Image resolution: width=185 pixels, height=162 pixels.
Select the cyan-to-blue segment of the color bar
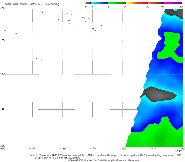click(100, 3)
